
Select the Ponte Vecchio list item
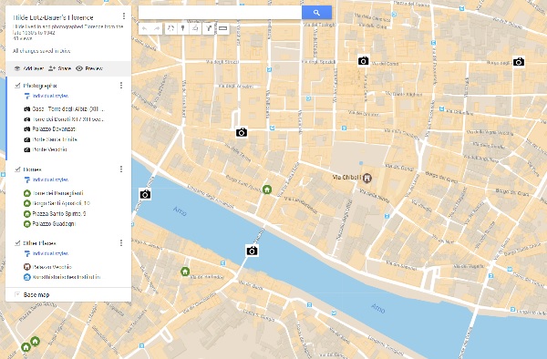46,149
